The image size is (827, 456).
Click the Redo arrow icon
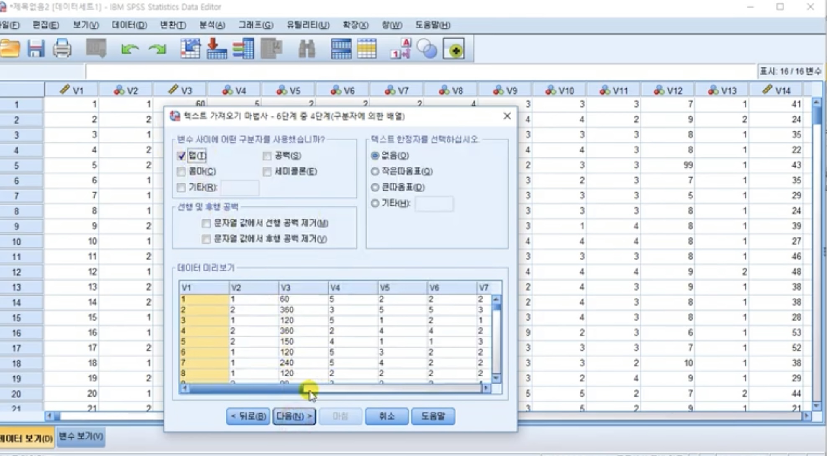click(x=157, y=49)
